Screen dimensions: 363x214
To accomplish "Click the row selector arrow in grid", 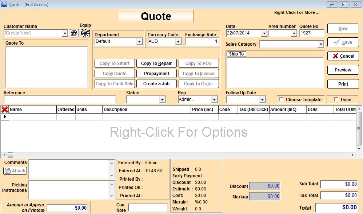I will [5, 117].
